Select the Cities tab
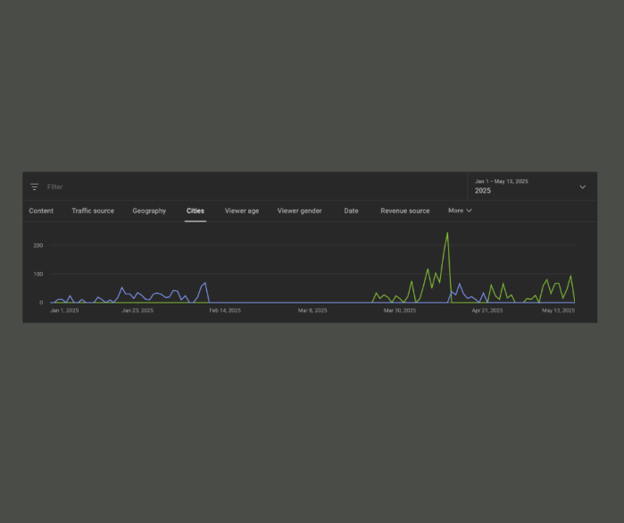This screenshot has width=624, height=523. 196,212
